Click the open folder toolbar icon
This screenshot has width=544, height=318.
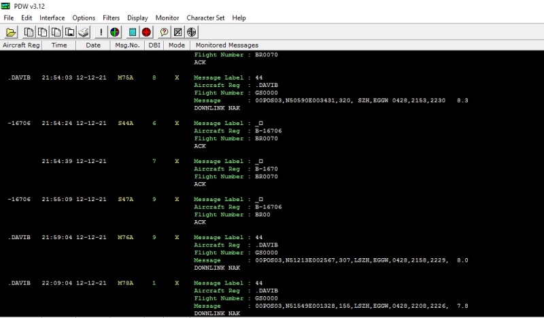tap(12, 32)
